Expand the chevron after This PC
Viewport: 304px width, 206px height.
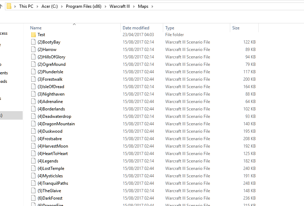[37, 6]
